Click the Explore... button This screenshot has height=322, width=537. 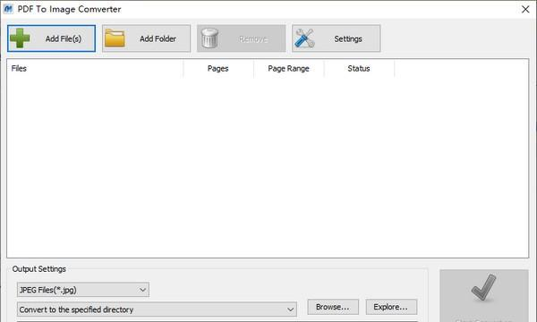pos(391,307)
